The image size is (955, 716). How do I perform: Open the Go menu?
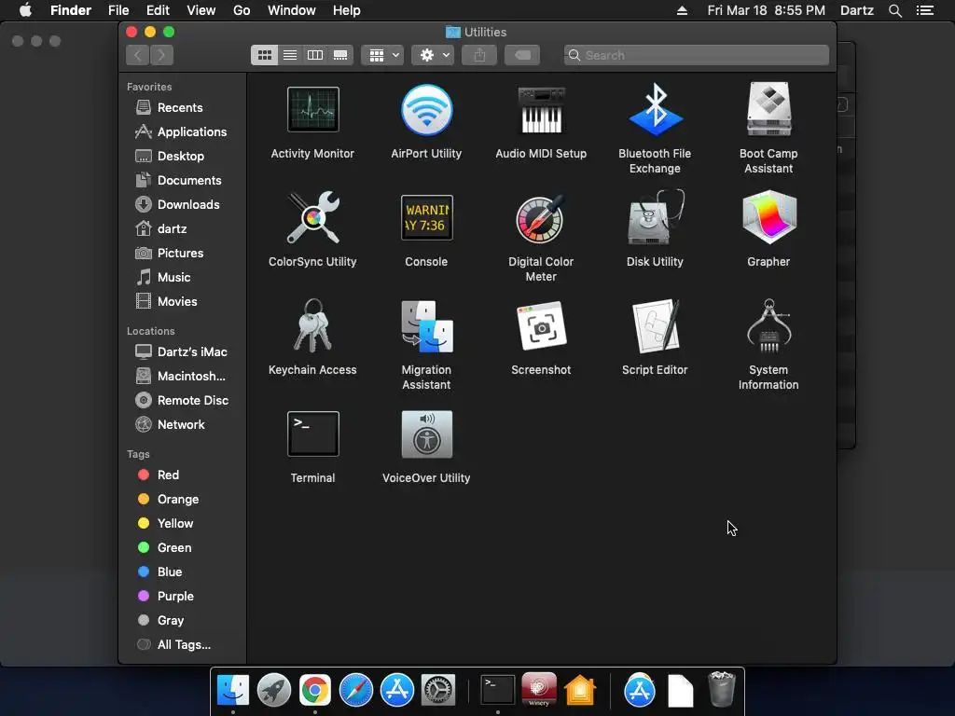point(242,10)
